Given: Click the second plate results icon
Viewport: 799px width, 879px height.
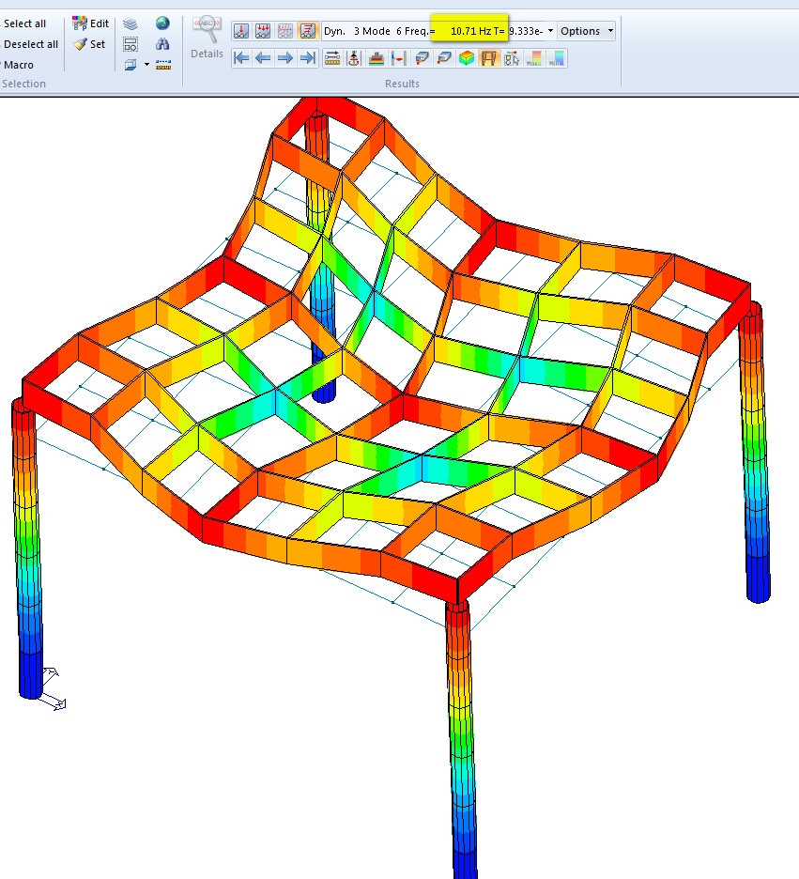Looking at the screenshot, I should [444, 57].
